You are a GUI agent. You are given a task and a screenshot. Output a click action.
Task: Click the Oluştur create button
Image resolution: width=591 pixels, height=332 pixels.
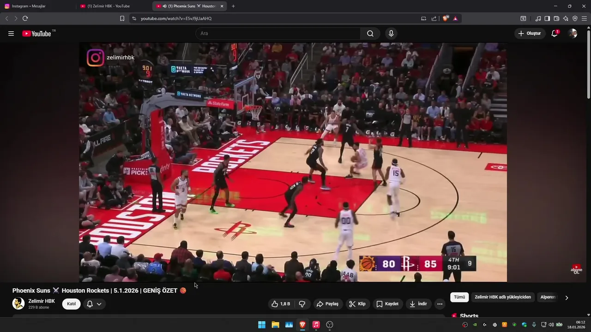[530, 34]
